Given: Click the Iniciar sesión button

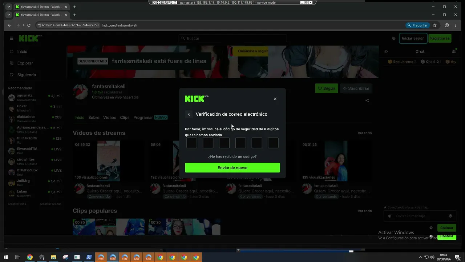Looking at the screenshot, I should 413,38.
